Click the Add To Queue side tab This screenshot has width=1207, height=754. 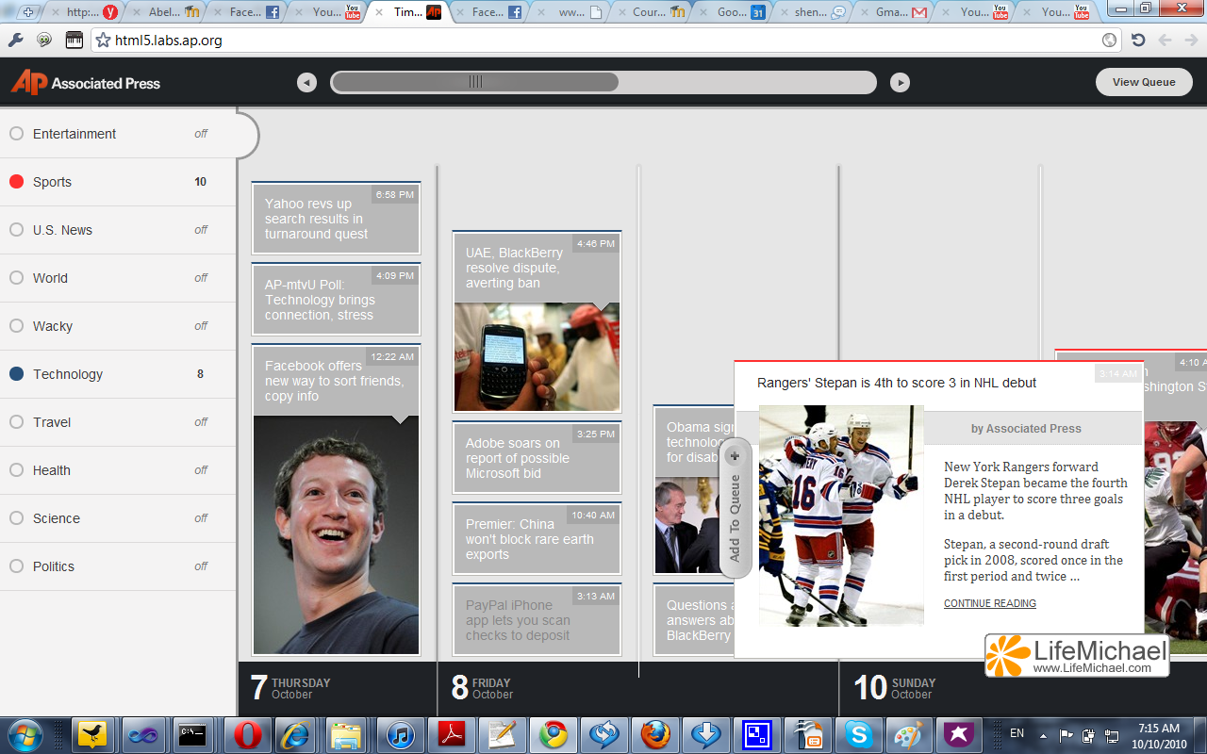735,508
